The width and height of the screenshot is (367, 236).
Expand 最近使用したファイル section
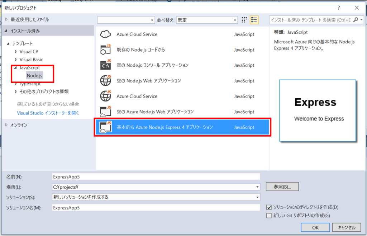[6, 19]
